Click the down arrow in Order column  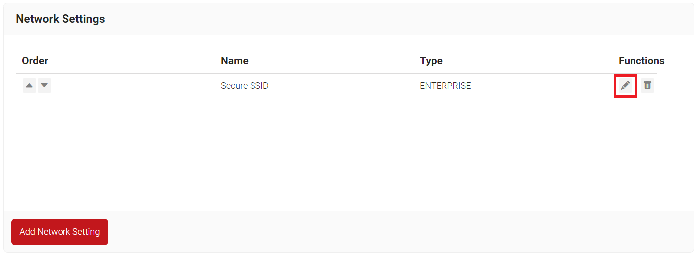[x=44, y=86]
